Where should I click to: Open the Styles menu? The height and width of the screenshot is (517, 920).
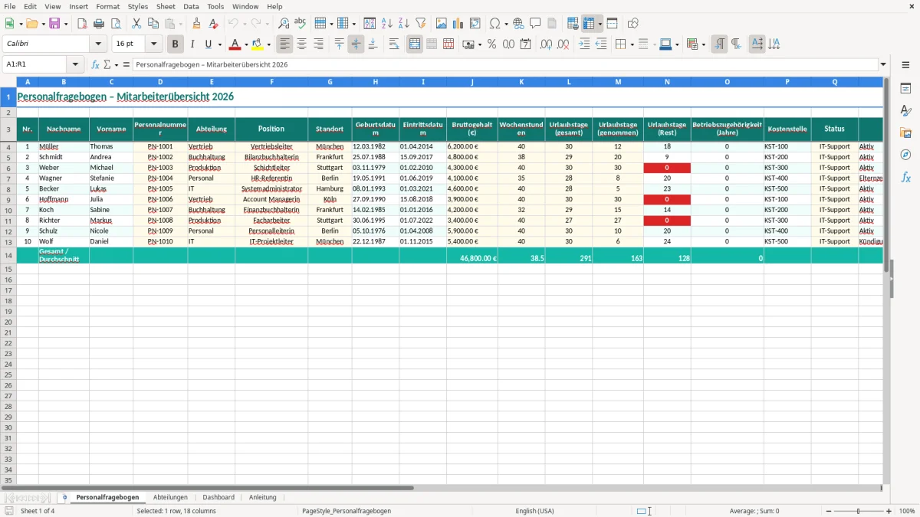coord(138,6)
